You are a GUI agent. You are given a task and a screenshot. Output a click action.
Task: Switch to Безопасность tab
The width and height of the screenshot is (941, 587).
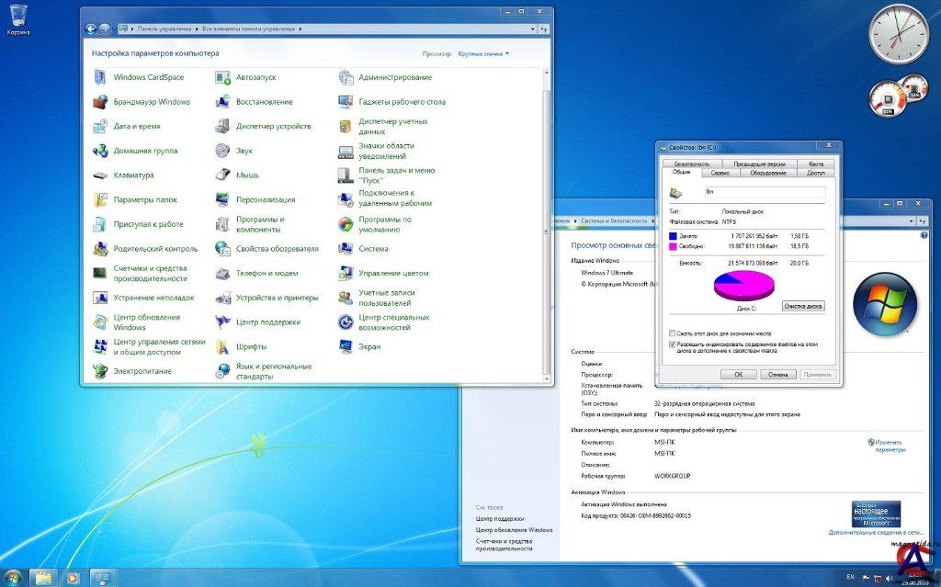point(691,164)
